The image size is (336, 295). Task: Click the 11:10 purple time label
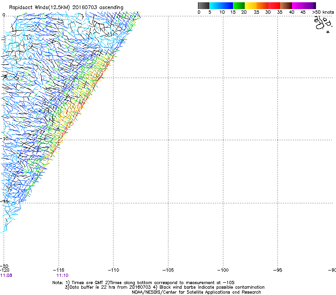[62, 275]
